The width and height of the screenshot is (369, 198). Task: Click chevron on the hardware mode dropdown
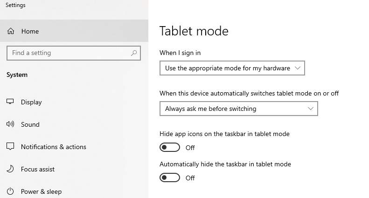(298, 68)
